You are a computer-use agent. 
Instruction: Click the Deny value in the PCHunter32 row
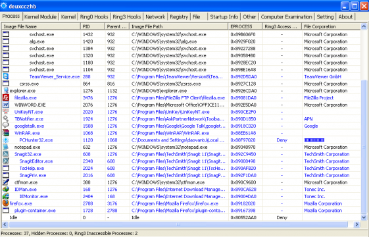(x=282, y=140)
